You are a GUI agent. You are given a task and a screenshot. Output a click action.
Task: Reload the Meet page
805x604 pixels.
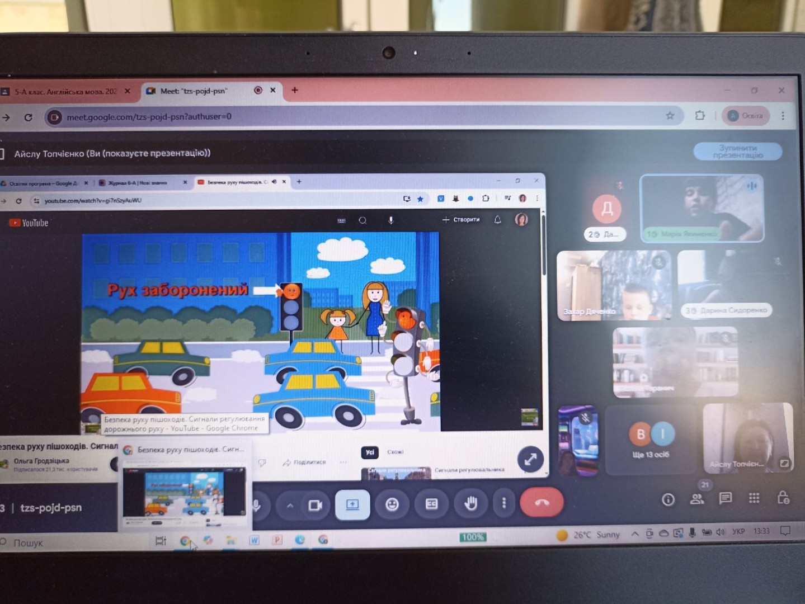[28, 117]
